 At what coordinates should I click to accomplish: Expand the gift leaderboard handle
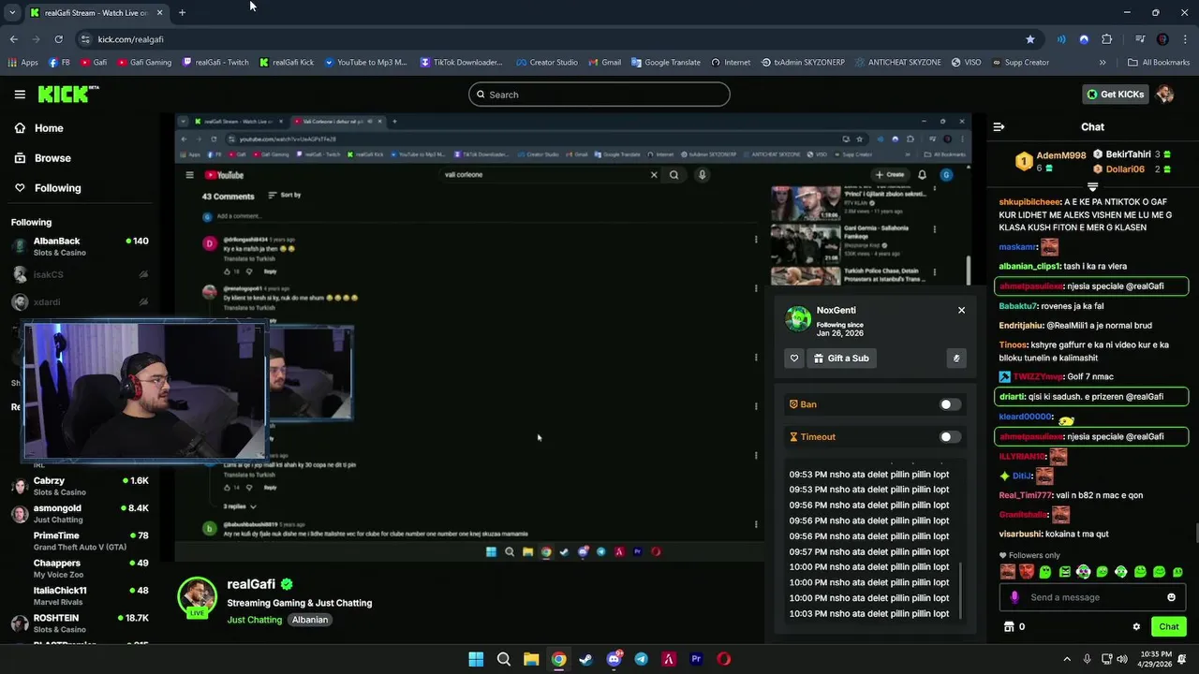coord(1092,186)
